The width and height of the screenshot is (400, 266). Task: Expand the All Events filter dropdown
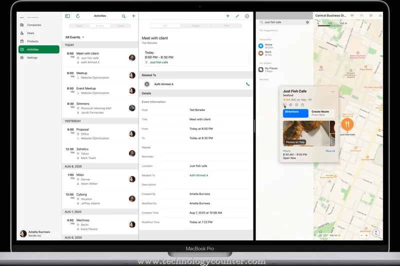coord(74,37)
